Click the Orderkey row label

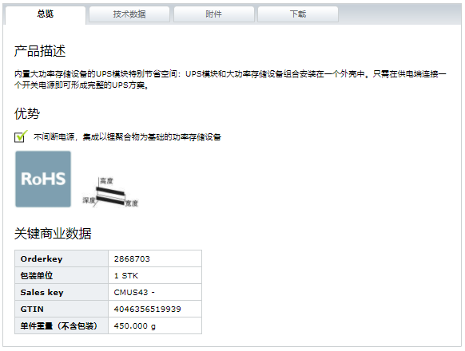point(42,259)
